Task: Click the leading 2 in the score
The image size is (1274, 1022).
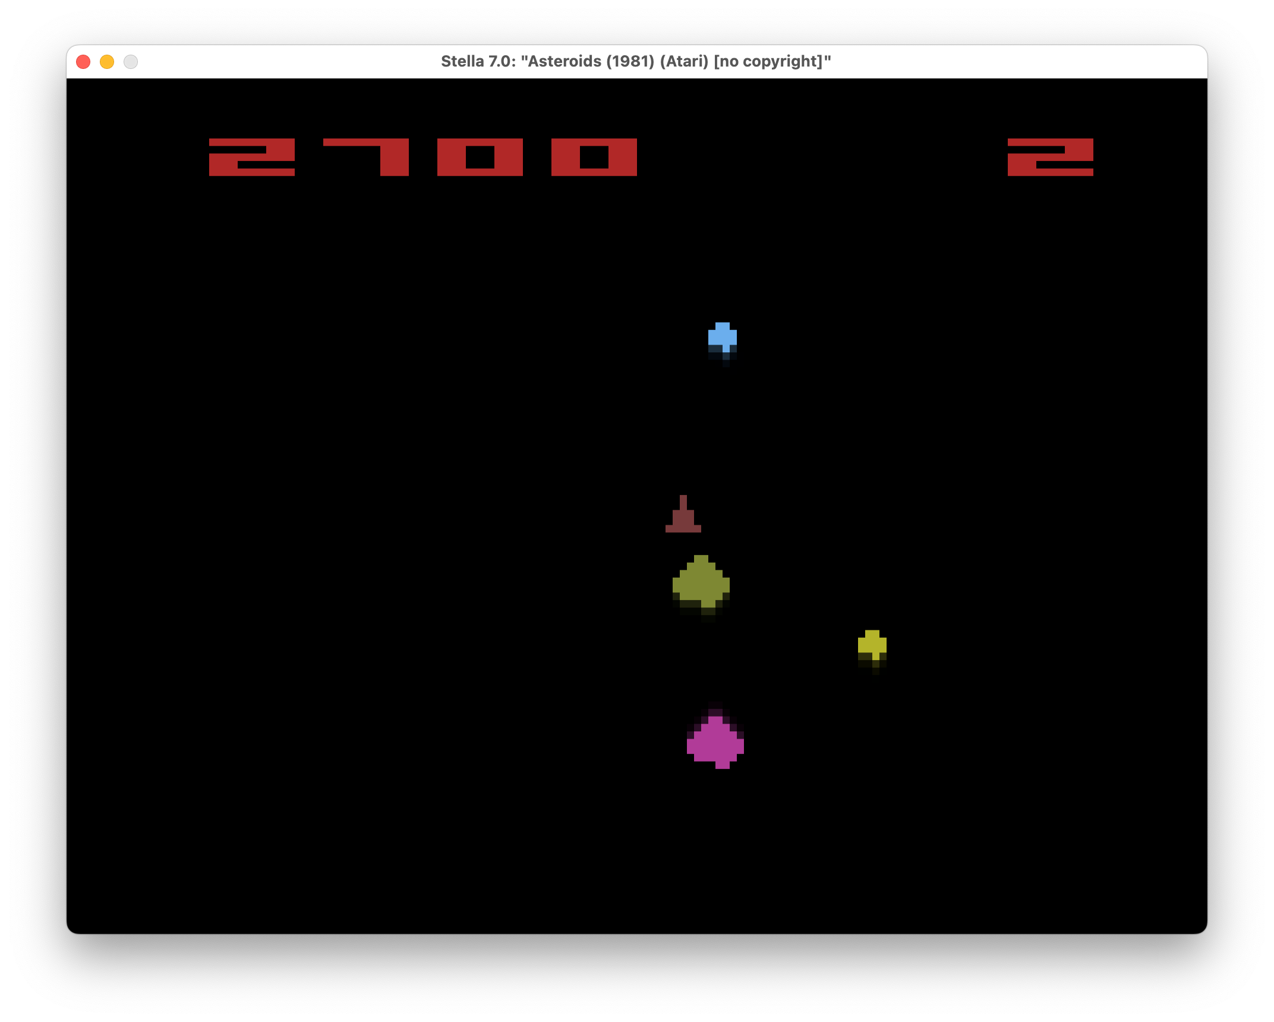Action: point(251,157)
